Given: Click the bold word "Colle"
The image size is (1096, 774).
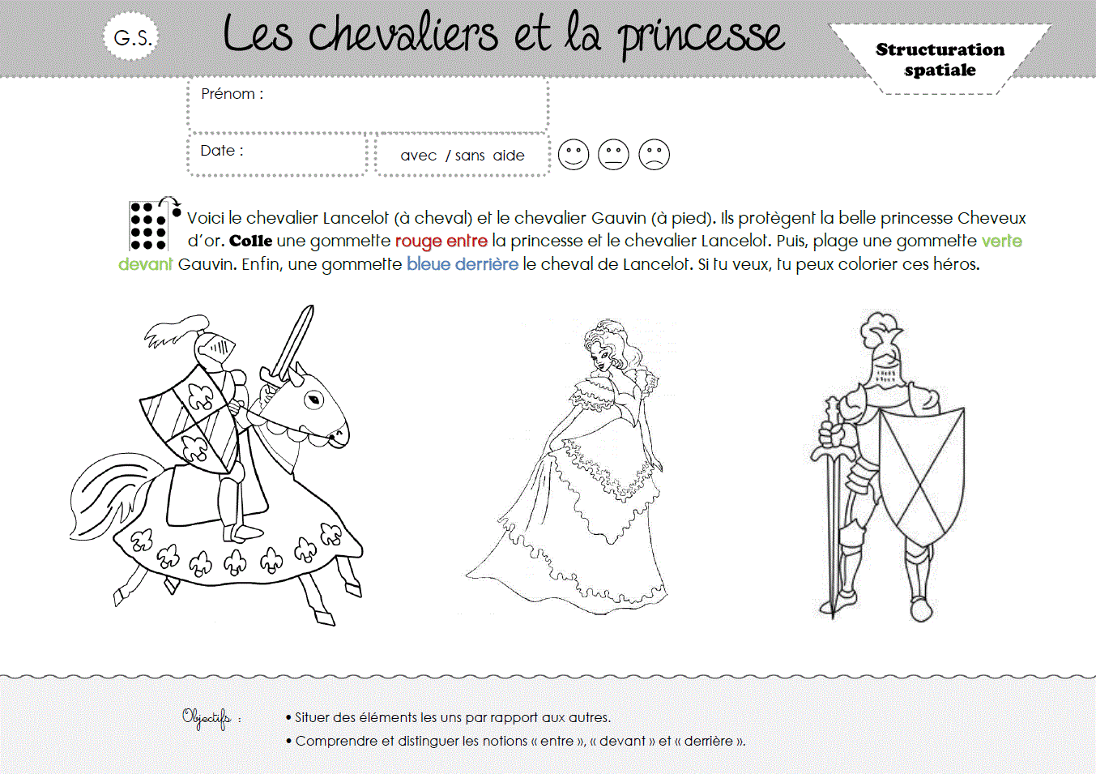Looking at the screenshot, I should (x=250, y=241).
